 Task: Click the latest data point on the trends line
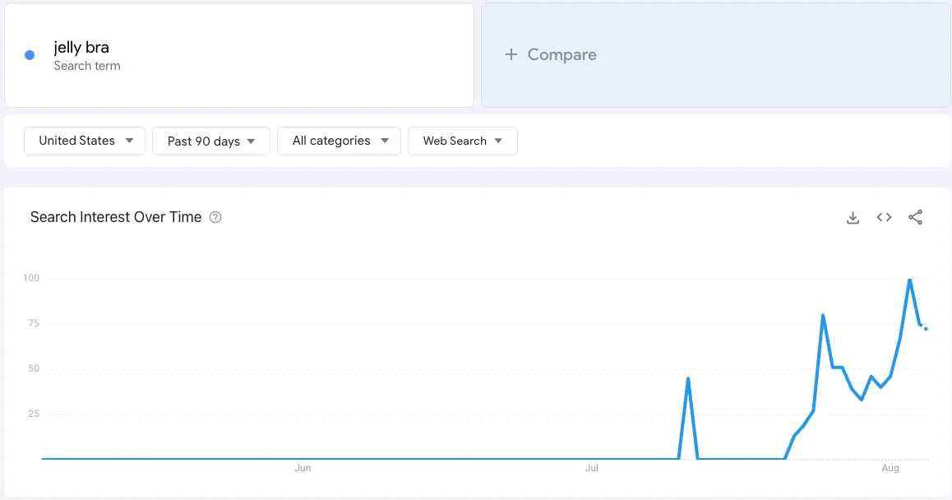pos(925,327)
